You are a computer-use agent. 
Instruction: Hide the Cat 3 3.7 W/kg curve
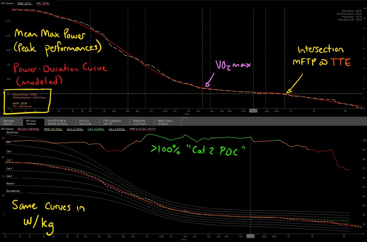pyautogui.click(x=75, y=128)
